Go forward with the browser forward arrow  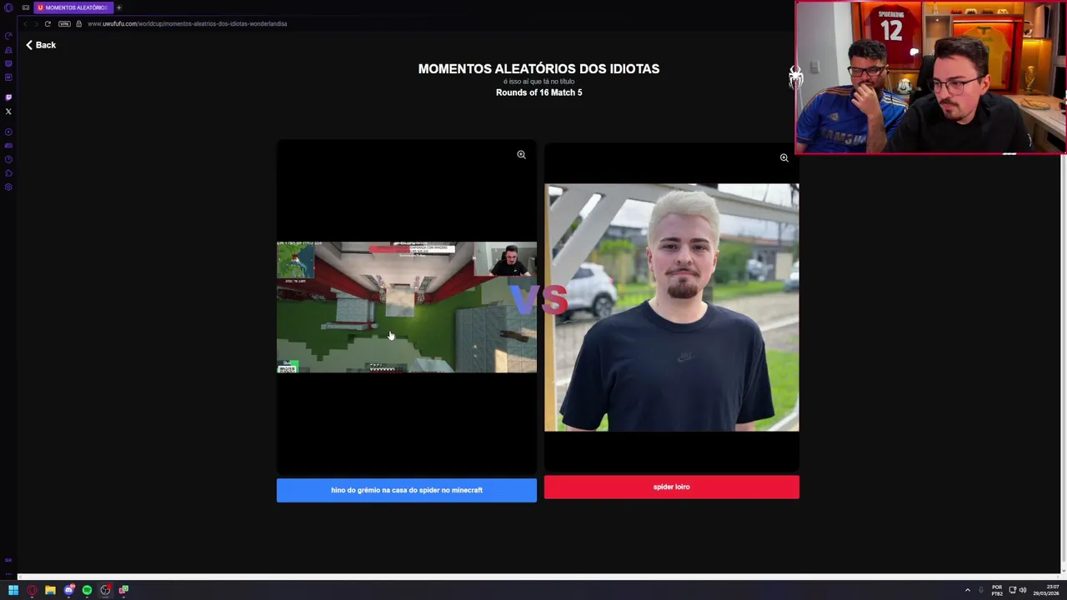36,23
